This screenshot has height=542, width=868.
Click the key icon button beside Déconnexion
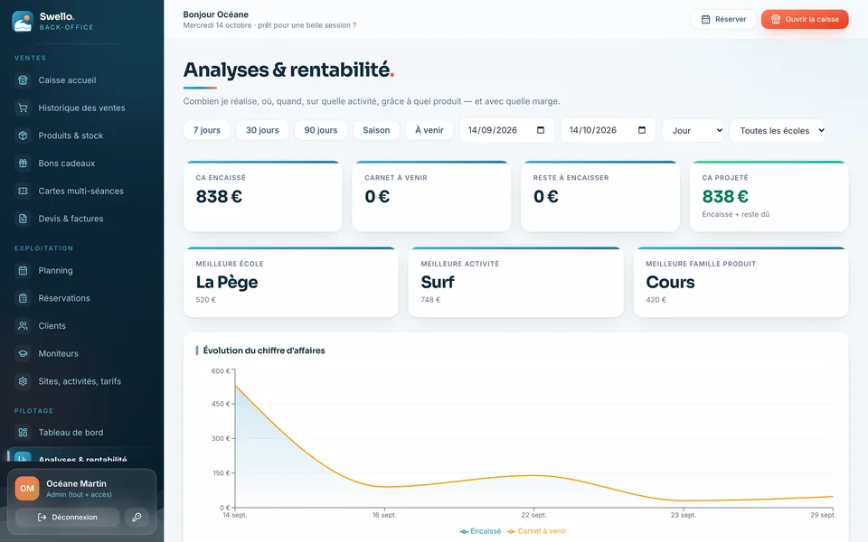(x=137, y=517)
